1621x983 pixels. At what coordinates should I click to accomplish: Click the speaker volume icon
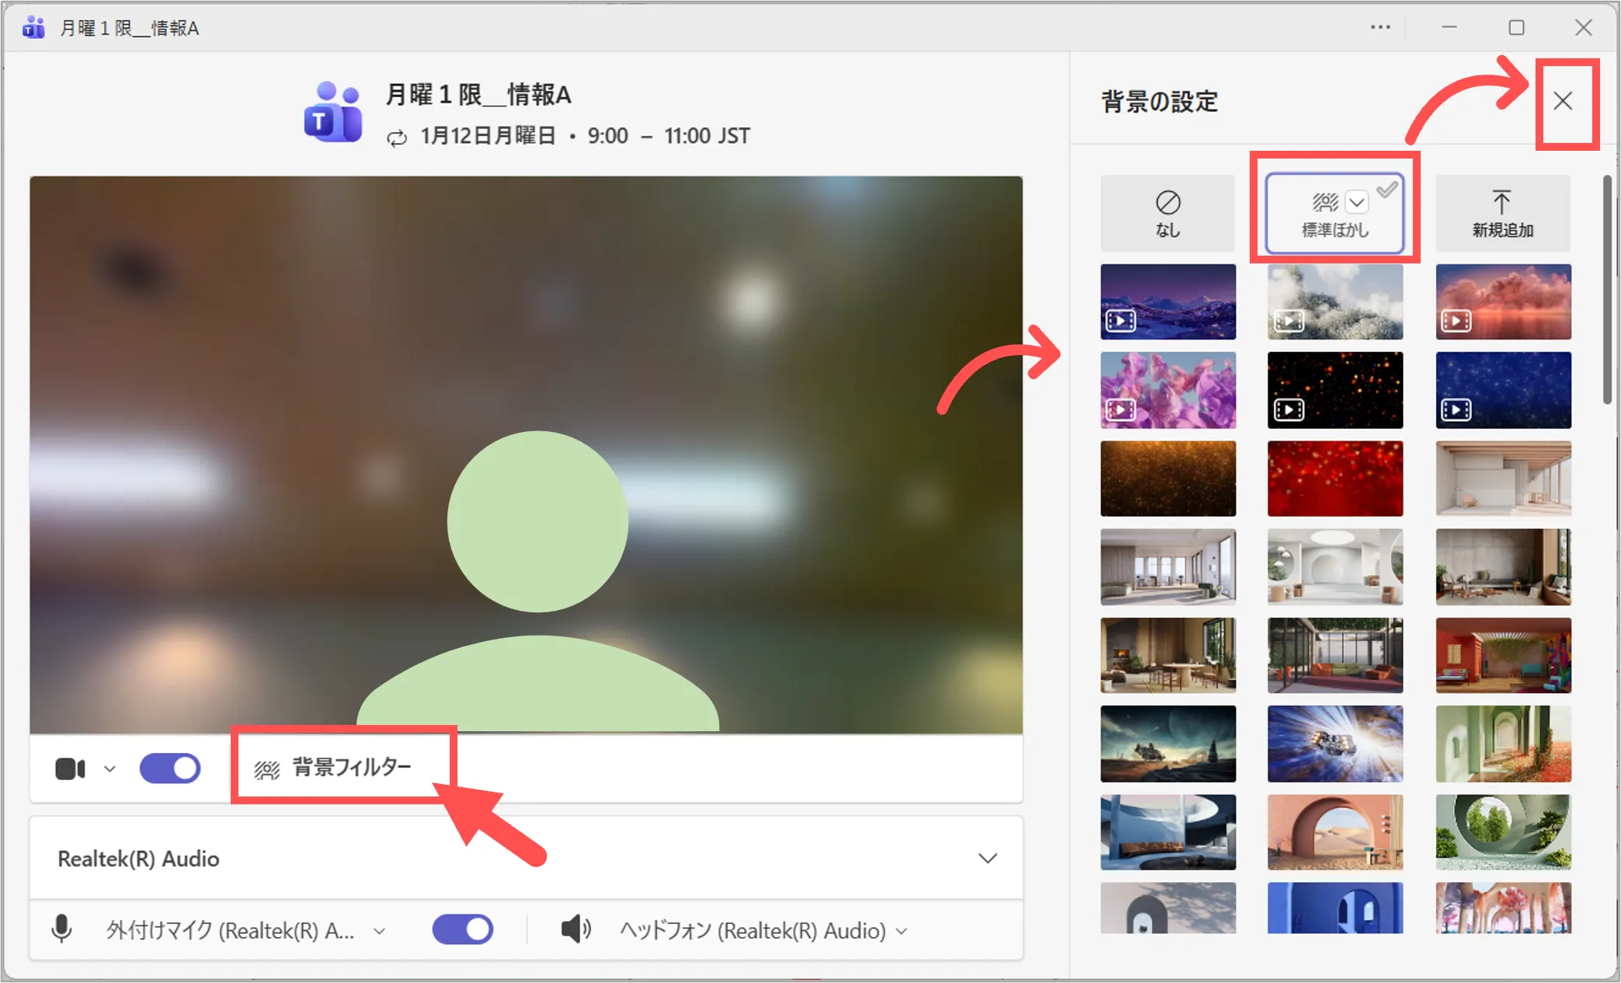(x=576, y=929)
